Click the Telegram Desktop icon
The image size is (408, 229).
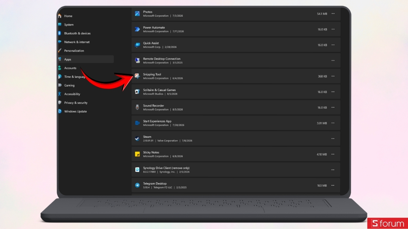(x=137, y=185)
